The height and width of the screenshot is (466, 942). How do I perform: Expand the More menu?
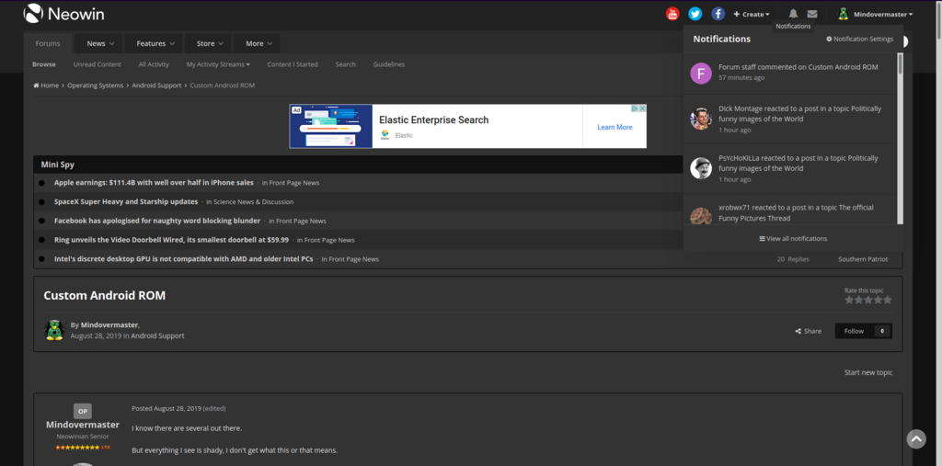pos(258,43)
